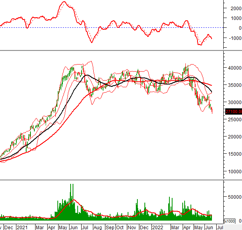Select the 50000 label on the volume axis

pyautogui.click(x=234, y=197)
